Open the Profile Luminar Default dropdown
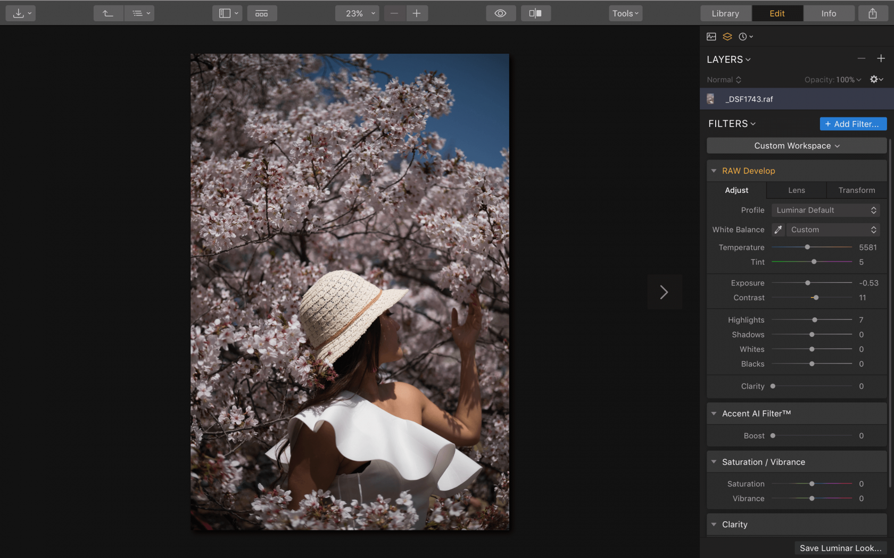 click(826, 210)
